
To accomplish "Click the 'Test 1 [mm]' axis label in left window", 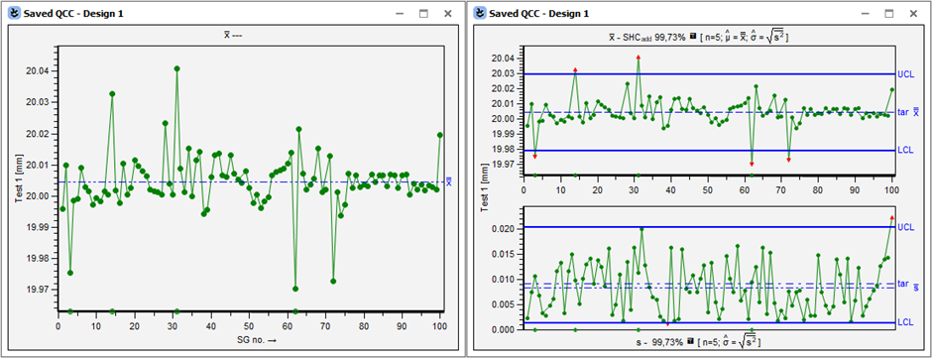I will click(x=19, y=179).
